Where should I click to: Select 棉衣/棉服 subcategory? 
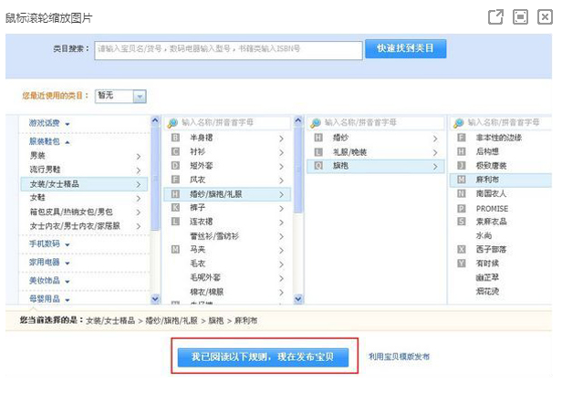227,292
